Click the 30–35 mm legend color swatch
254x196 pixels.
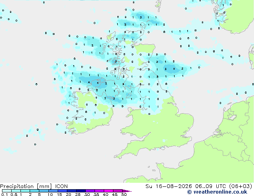pos(90,191)
